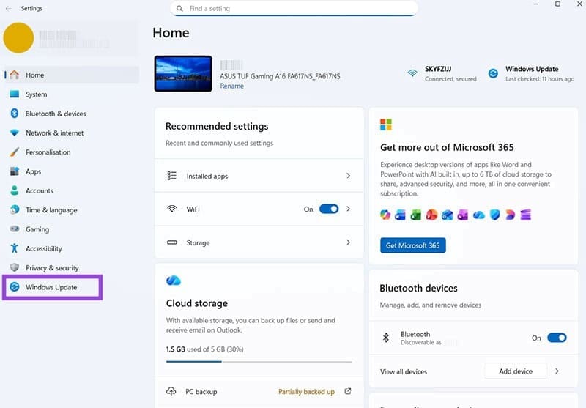586x408 pixels.
Task: Click the Defender shield icon in 365 apps
Action: tap(494, 215)
